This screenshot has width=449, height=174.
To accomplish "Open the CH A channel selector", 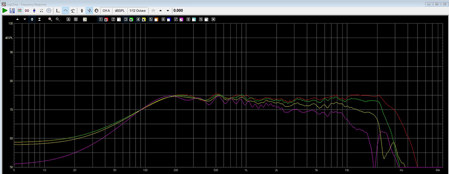I will click(106, 11).
